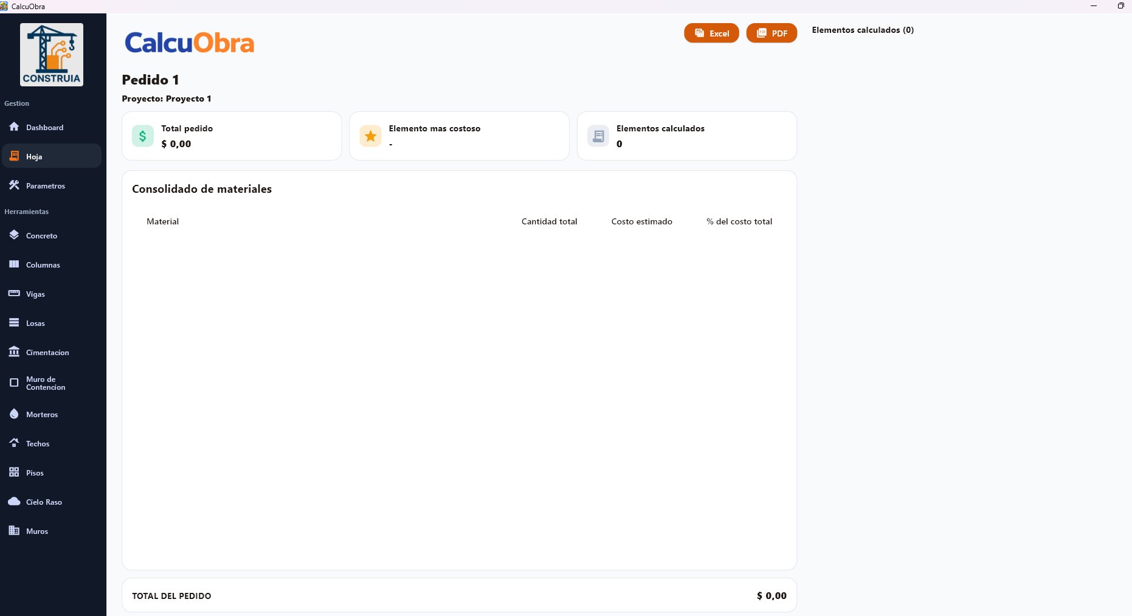This screenshot has width=1132, height=616.
Task: Select the Cimentacion building icon
Action: (14, 351)
